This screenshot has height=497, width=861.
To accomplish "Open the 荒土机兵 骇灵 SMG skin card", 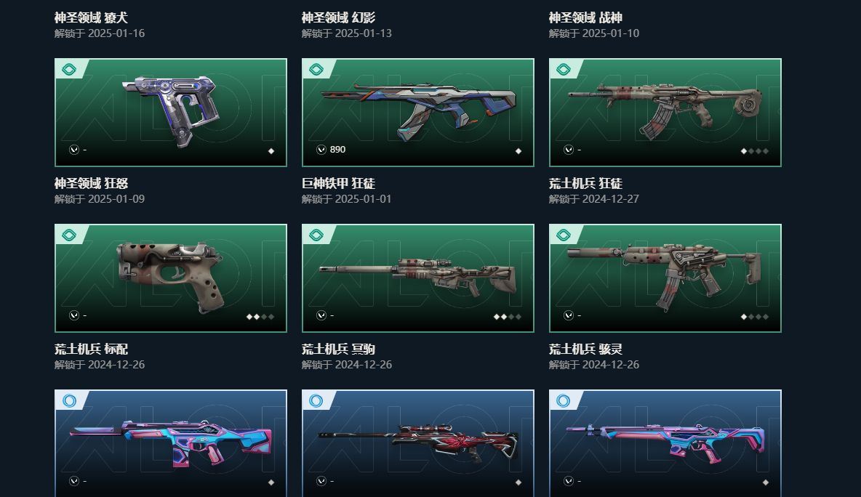I will (665, 278).
